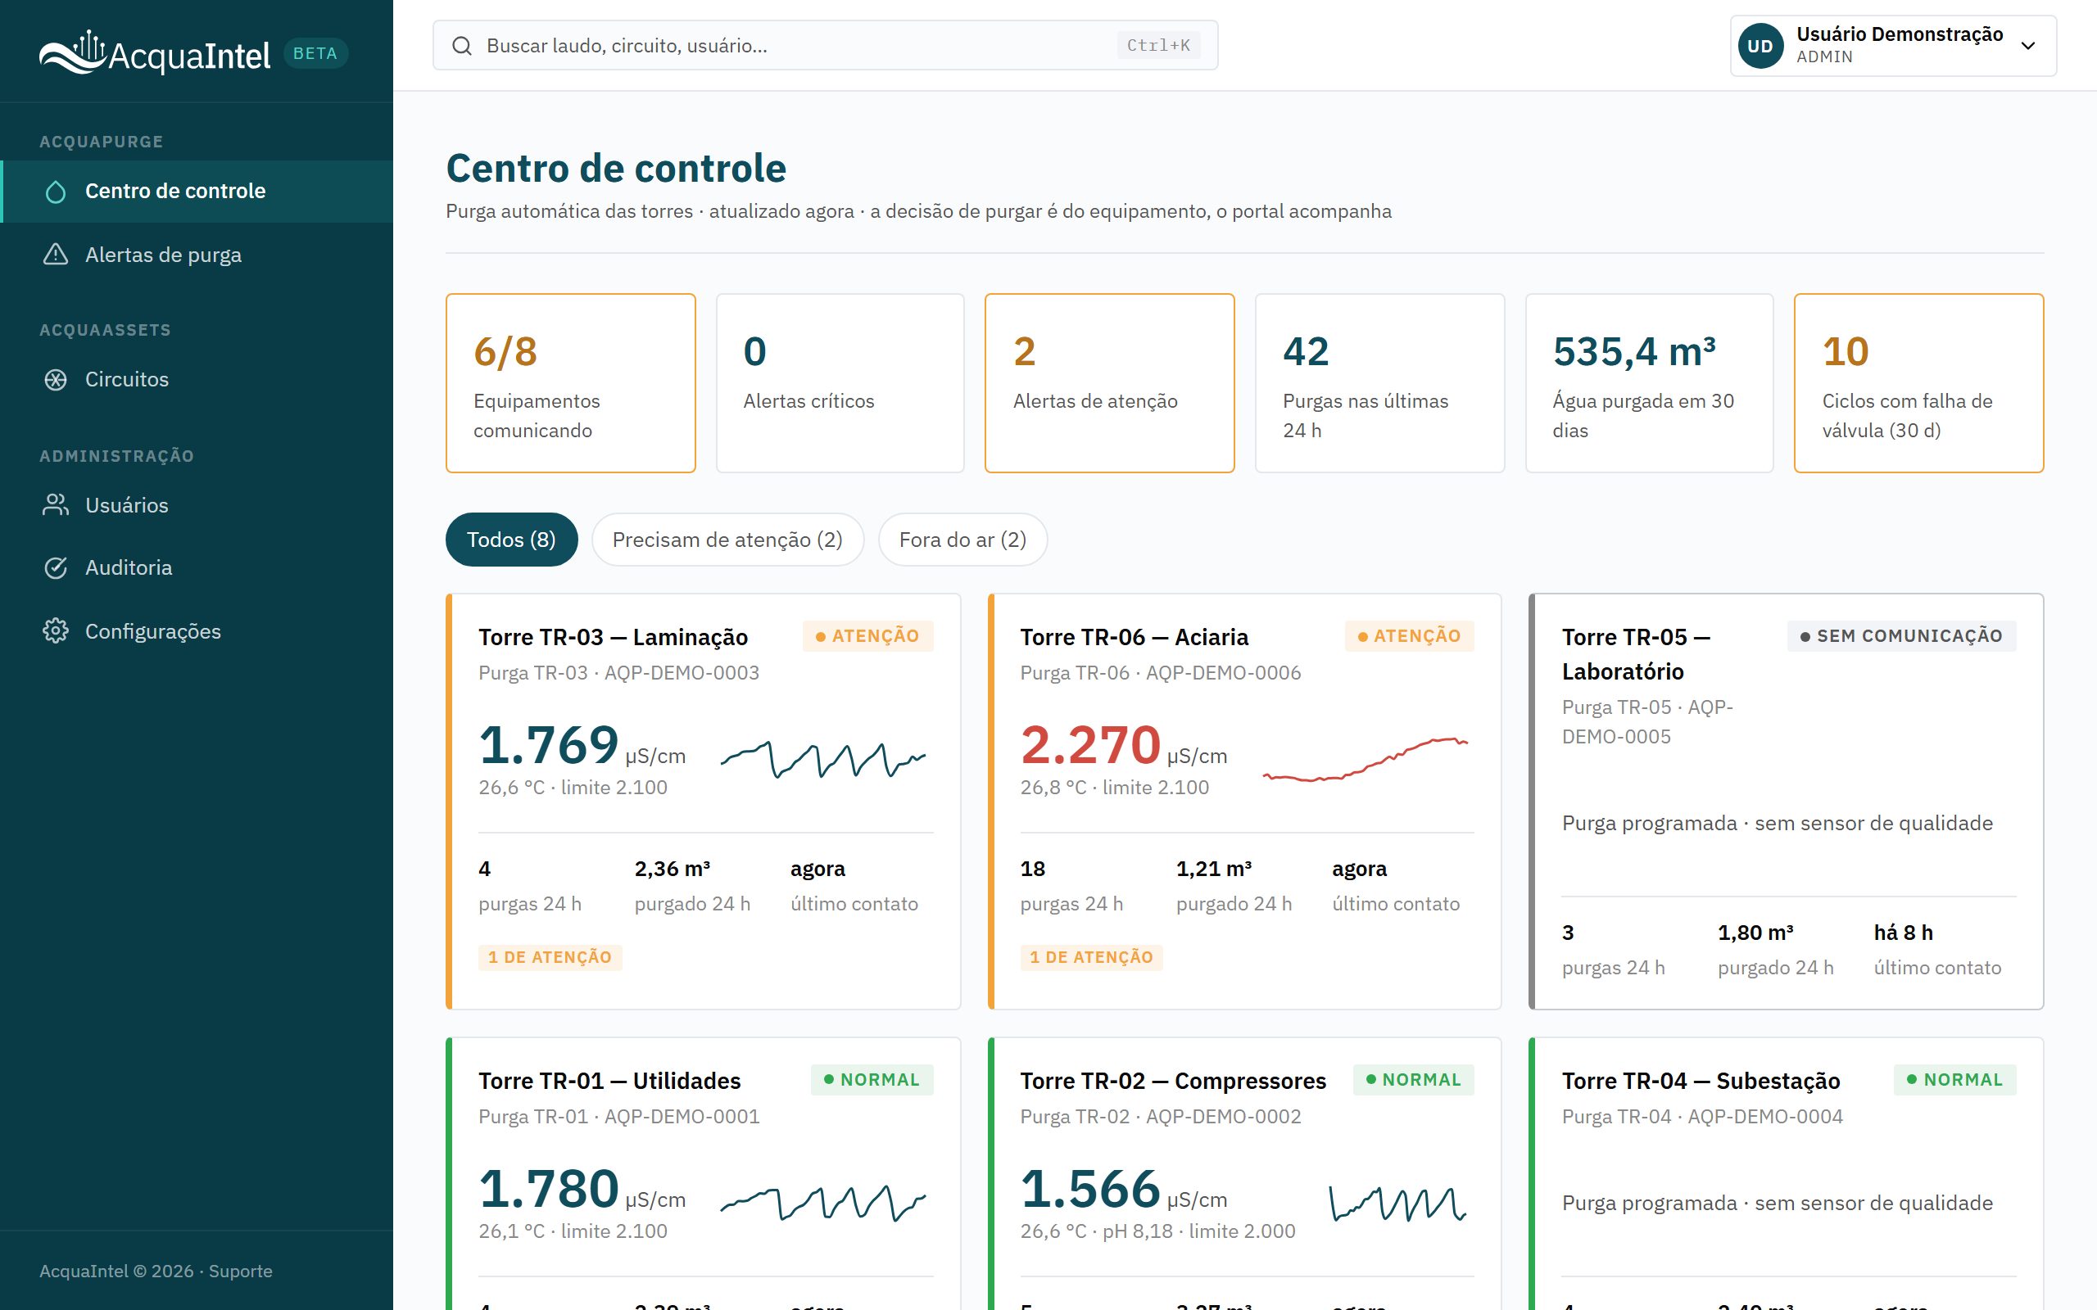Click the 1 DE ATENÇÃO badge on TR-06
This screenshot has width=2097, height=1310.
(1091, 957)
